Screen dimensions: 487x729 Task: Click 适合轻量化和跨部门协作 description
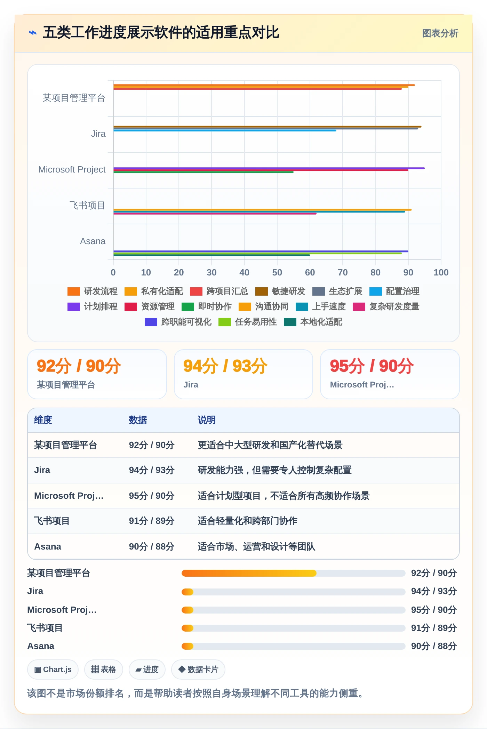248,521
